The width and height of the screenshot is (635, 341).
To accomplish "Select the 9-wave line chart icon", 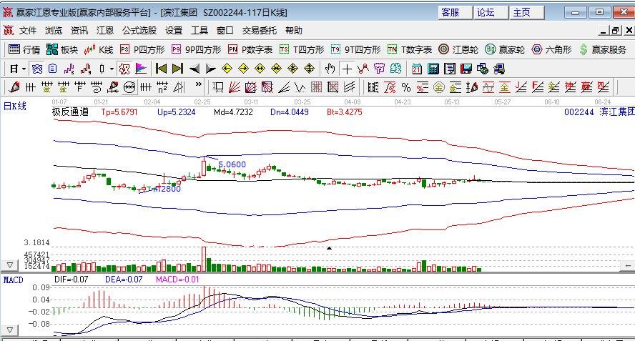I will (85, 69).
